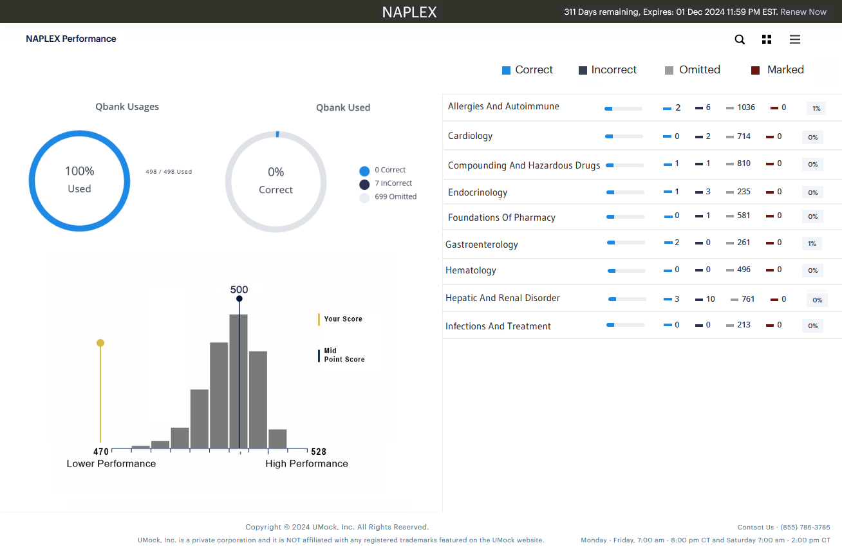The image size is (842, 552).
Task: Click the NAPLEX title in top bar
Action: click(x=409, y=12)
